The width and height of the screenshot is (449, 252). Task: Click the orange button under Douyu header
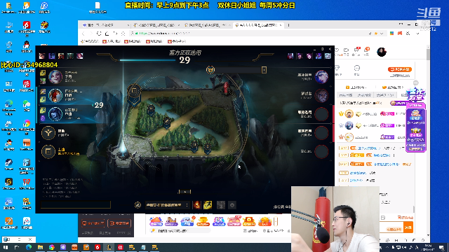click(400, 69)
